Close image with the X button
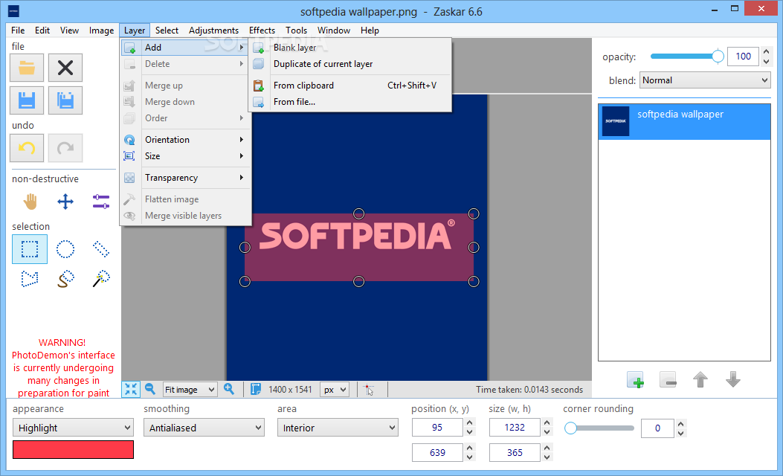783x476 pixels. (65, 68)
